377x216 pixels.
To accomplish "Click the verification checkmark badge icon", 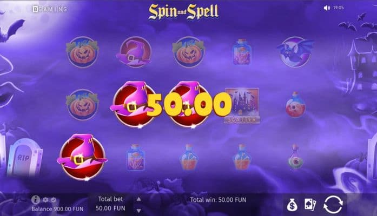I will tap(54, 200).
